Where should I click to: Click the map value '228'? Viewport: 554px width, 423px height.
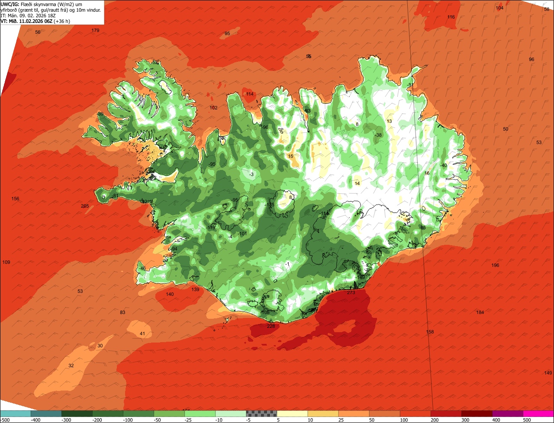click(x=271, y=326)
